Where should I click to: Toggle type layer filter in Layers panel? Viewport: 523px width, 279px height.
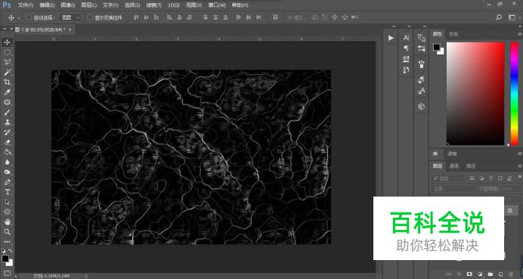tap(491, 178)
